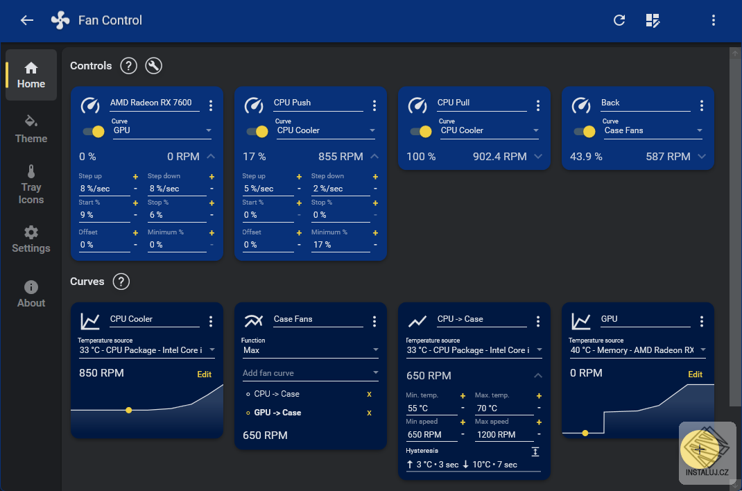Toggle the AMD Radeon RX 7600 control

(94, 132)
